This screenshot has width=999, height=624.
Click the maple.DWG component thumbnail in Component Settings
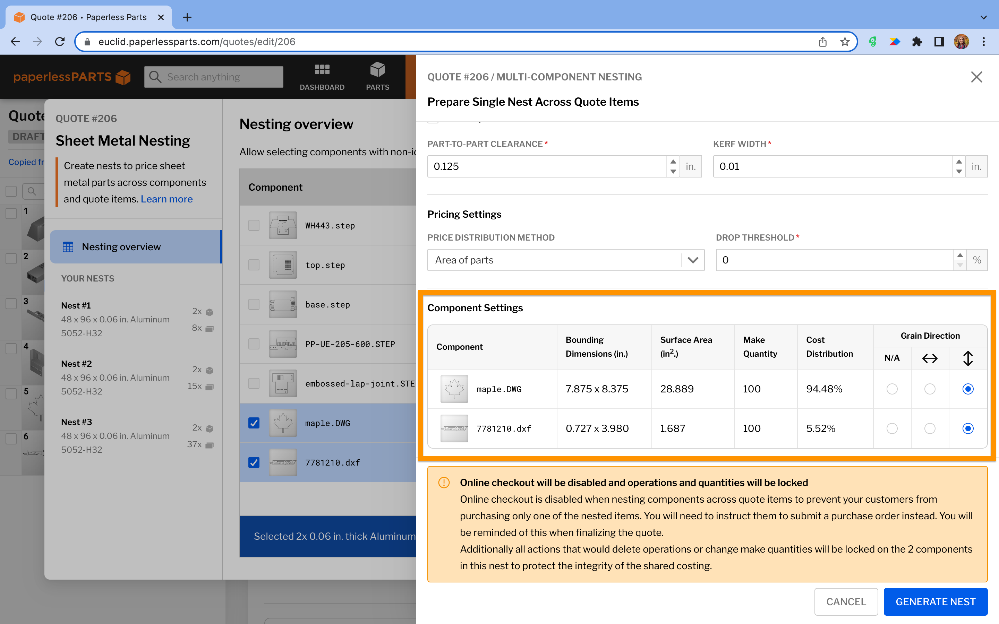(x=454, y=388)
